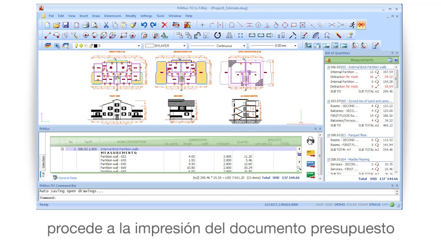441x248 pixels.
Task: Open the Layers manager icon
Action: pyautogui.click(x=48, y=45)
